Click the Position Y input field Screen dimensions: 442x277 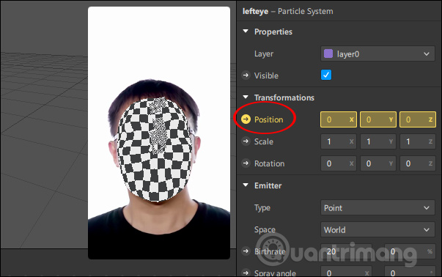378,119
